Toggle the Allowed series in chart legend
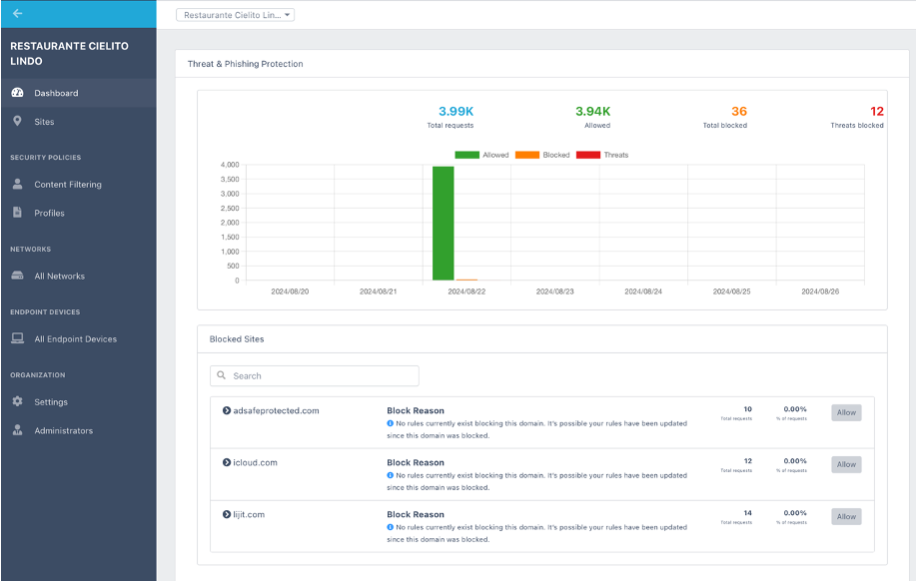This screenshot has height=582, width=917. (x=481, y=155)
